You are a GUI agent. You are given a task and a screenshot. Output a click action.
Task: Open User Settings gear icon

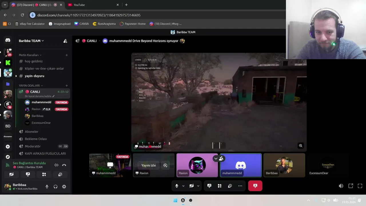click(64, 187)
